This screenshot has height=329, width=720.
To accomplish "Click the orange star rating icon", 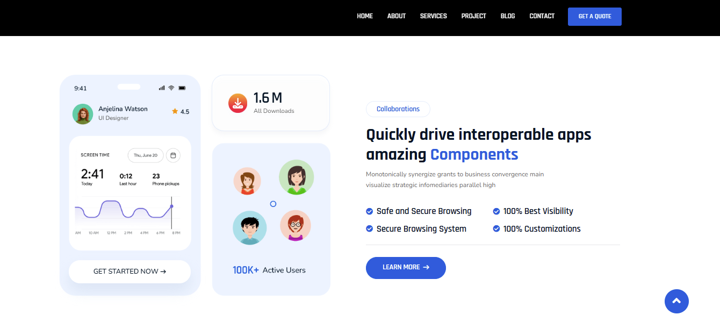I will coord(175,111).
